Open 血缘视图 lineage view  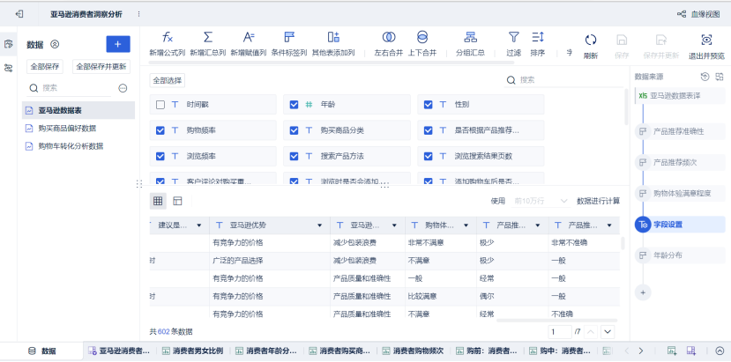click(x=698, y=14)
